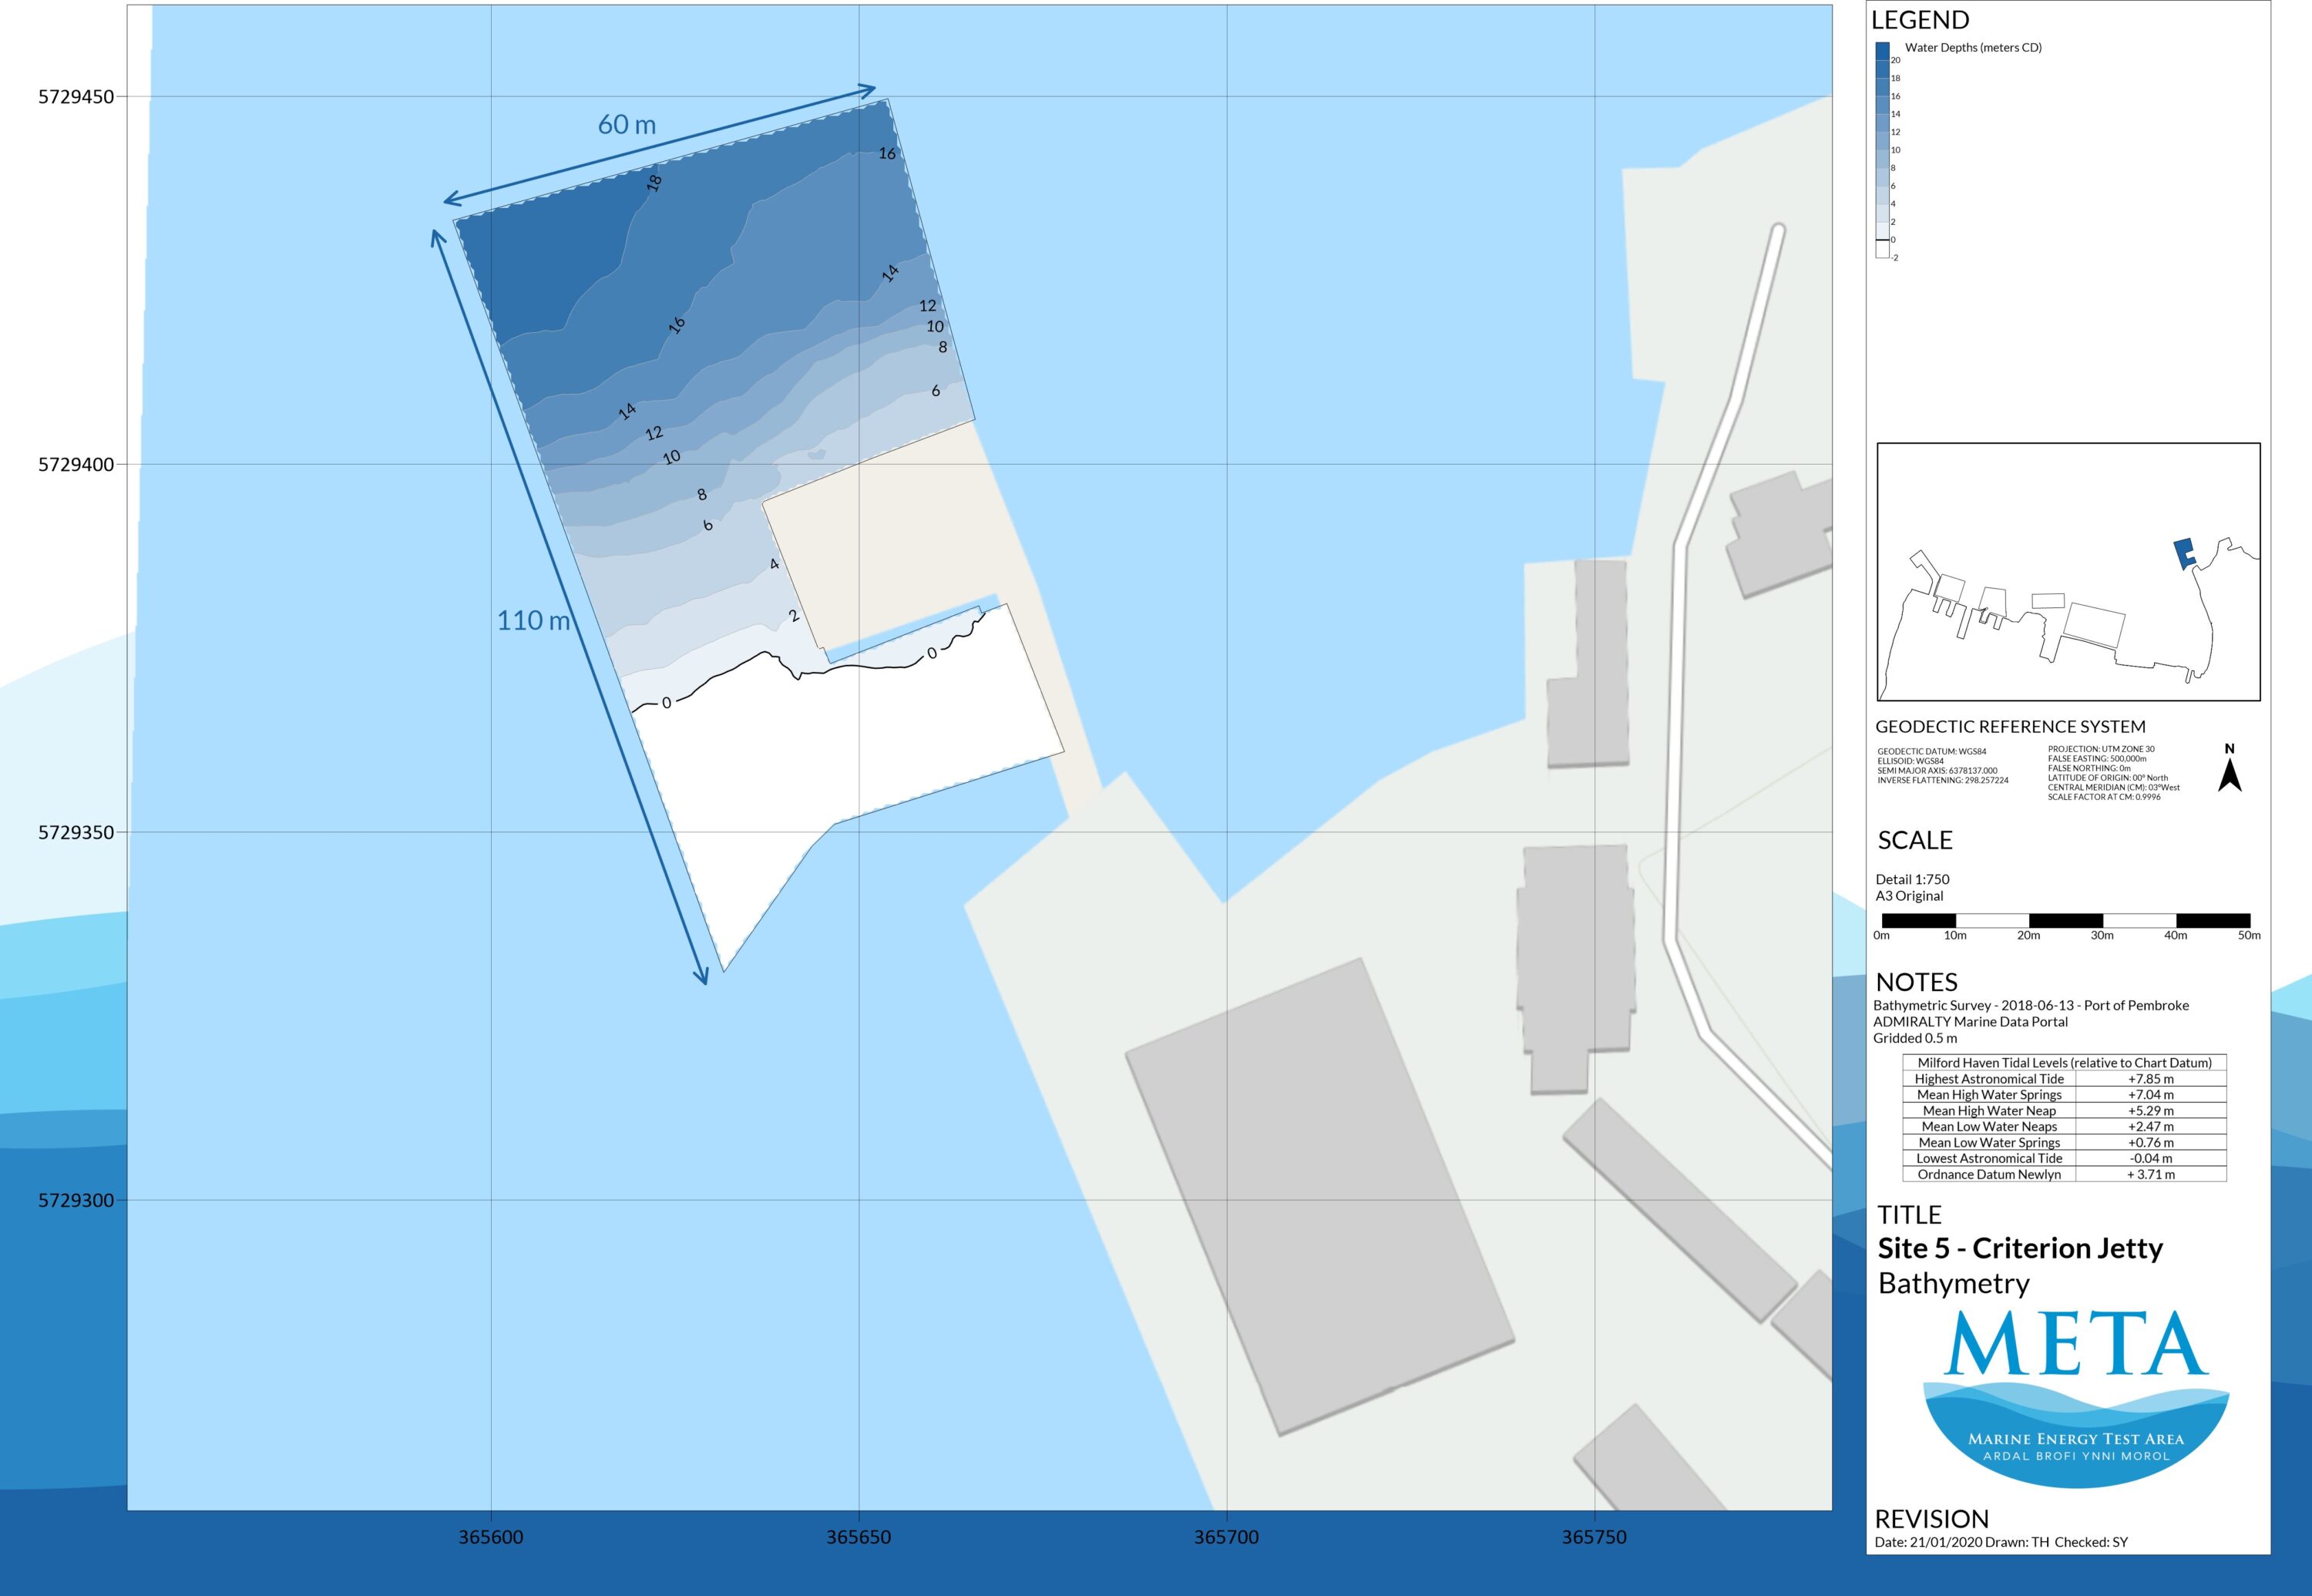Image resolution: width=2312 pixels, height=1596 pixels.
Task: Click the 60 m dimension arrow label
Action: click(627, 125)
